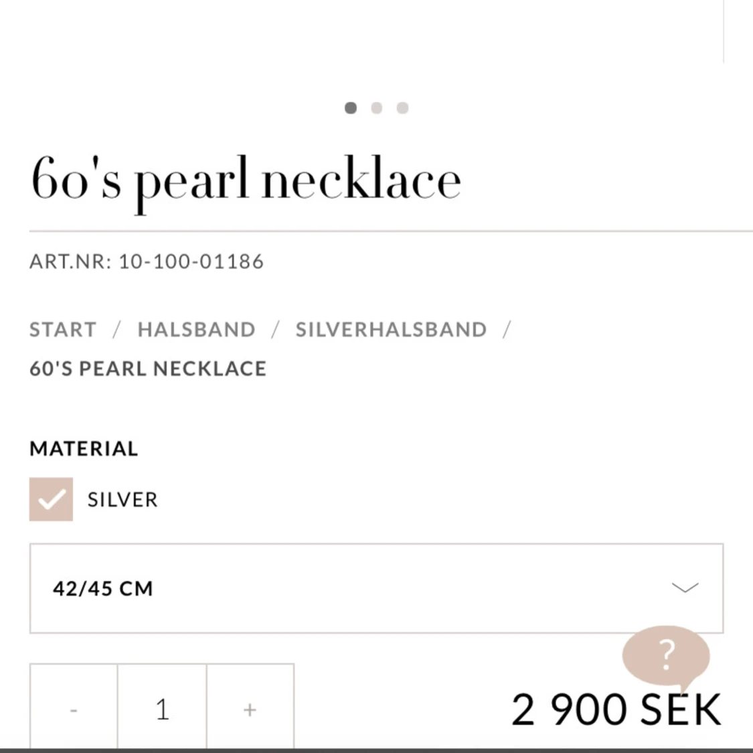Go to SILVERHALSBAND breadcrumb link
Viewport: 753px width, 753px height.
pos(392,330)
